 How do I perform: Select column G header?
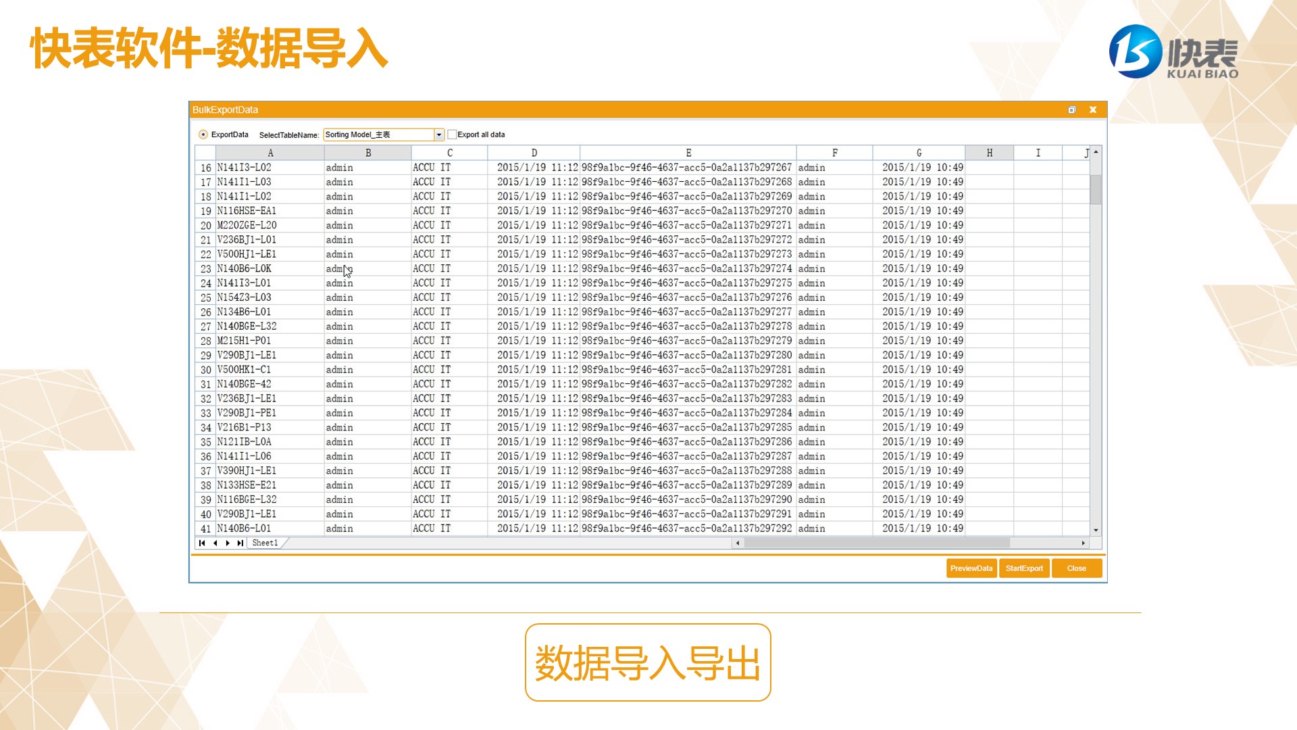[919, 153]
